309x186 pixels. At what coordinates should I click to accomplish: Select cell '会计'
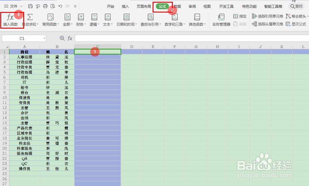(x=24, y=113)
